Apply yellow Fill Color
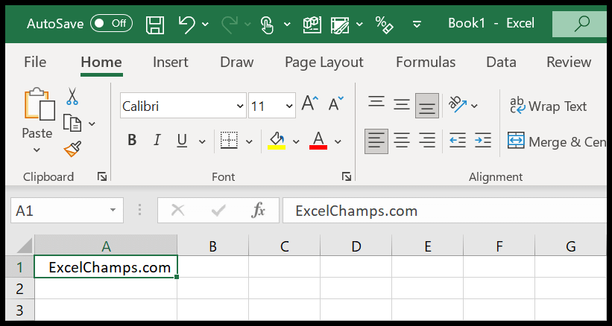612x326 pixels. 277,141
